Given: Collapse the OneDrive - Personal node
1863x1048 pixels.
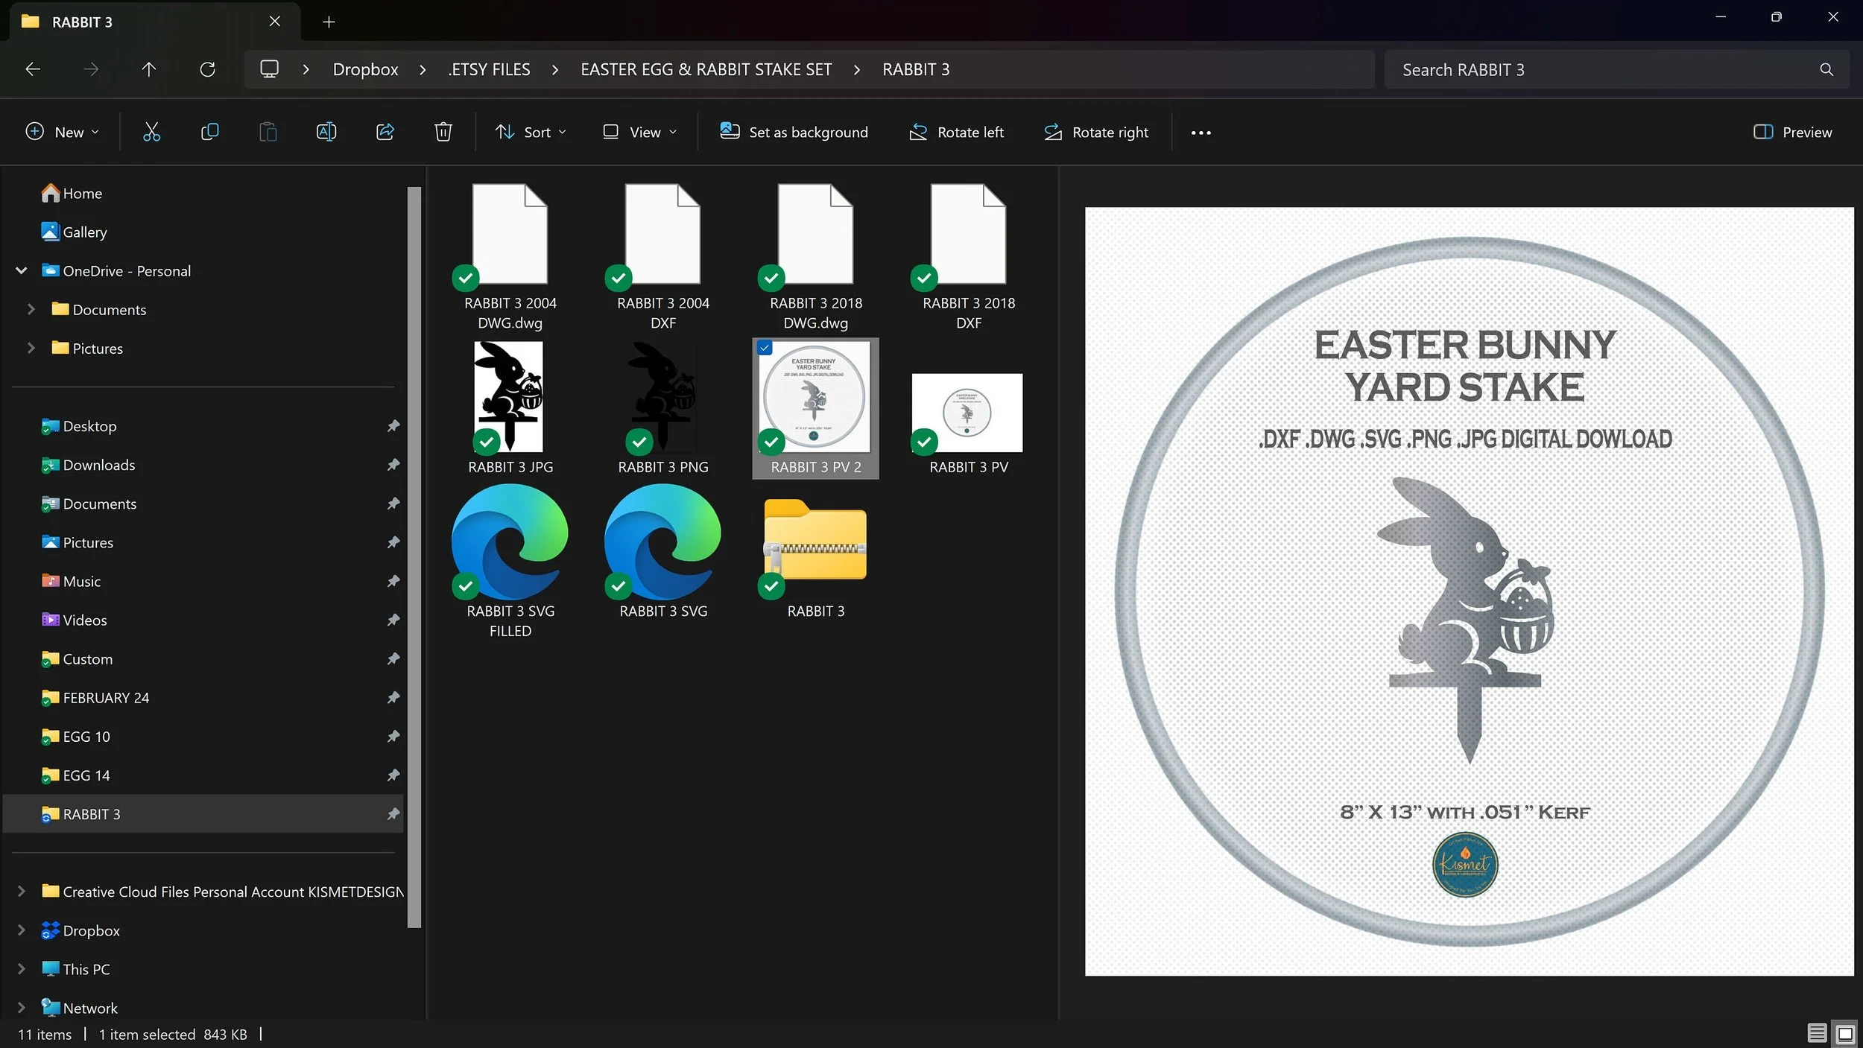Looking at the screenshot, I should pos(22,270).
